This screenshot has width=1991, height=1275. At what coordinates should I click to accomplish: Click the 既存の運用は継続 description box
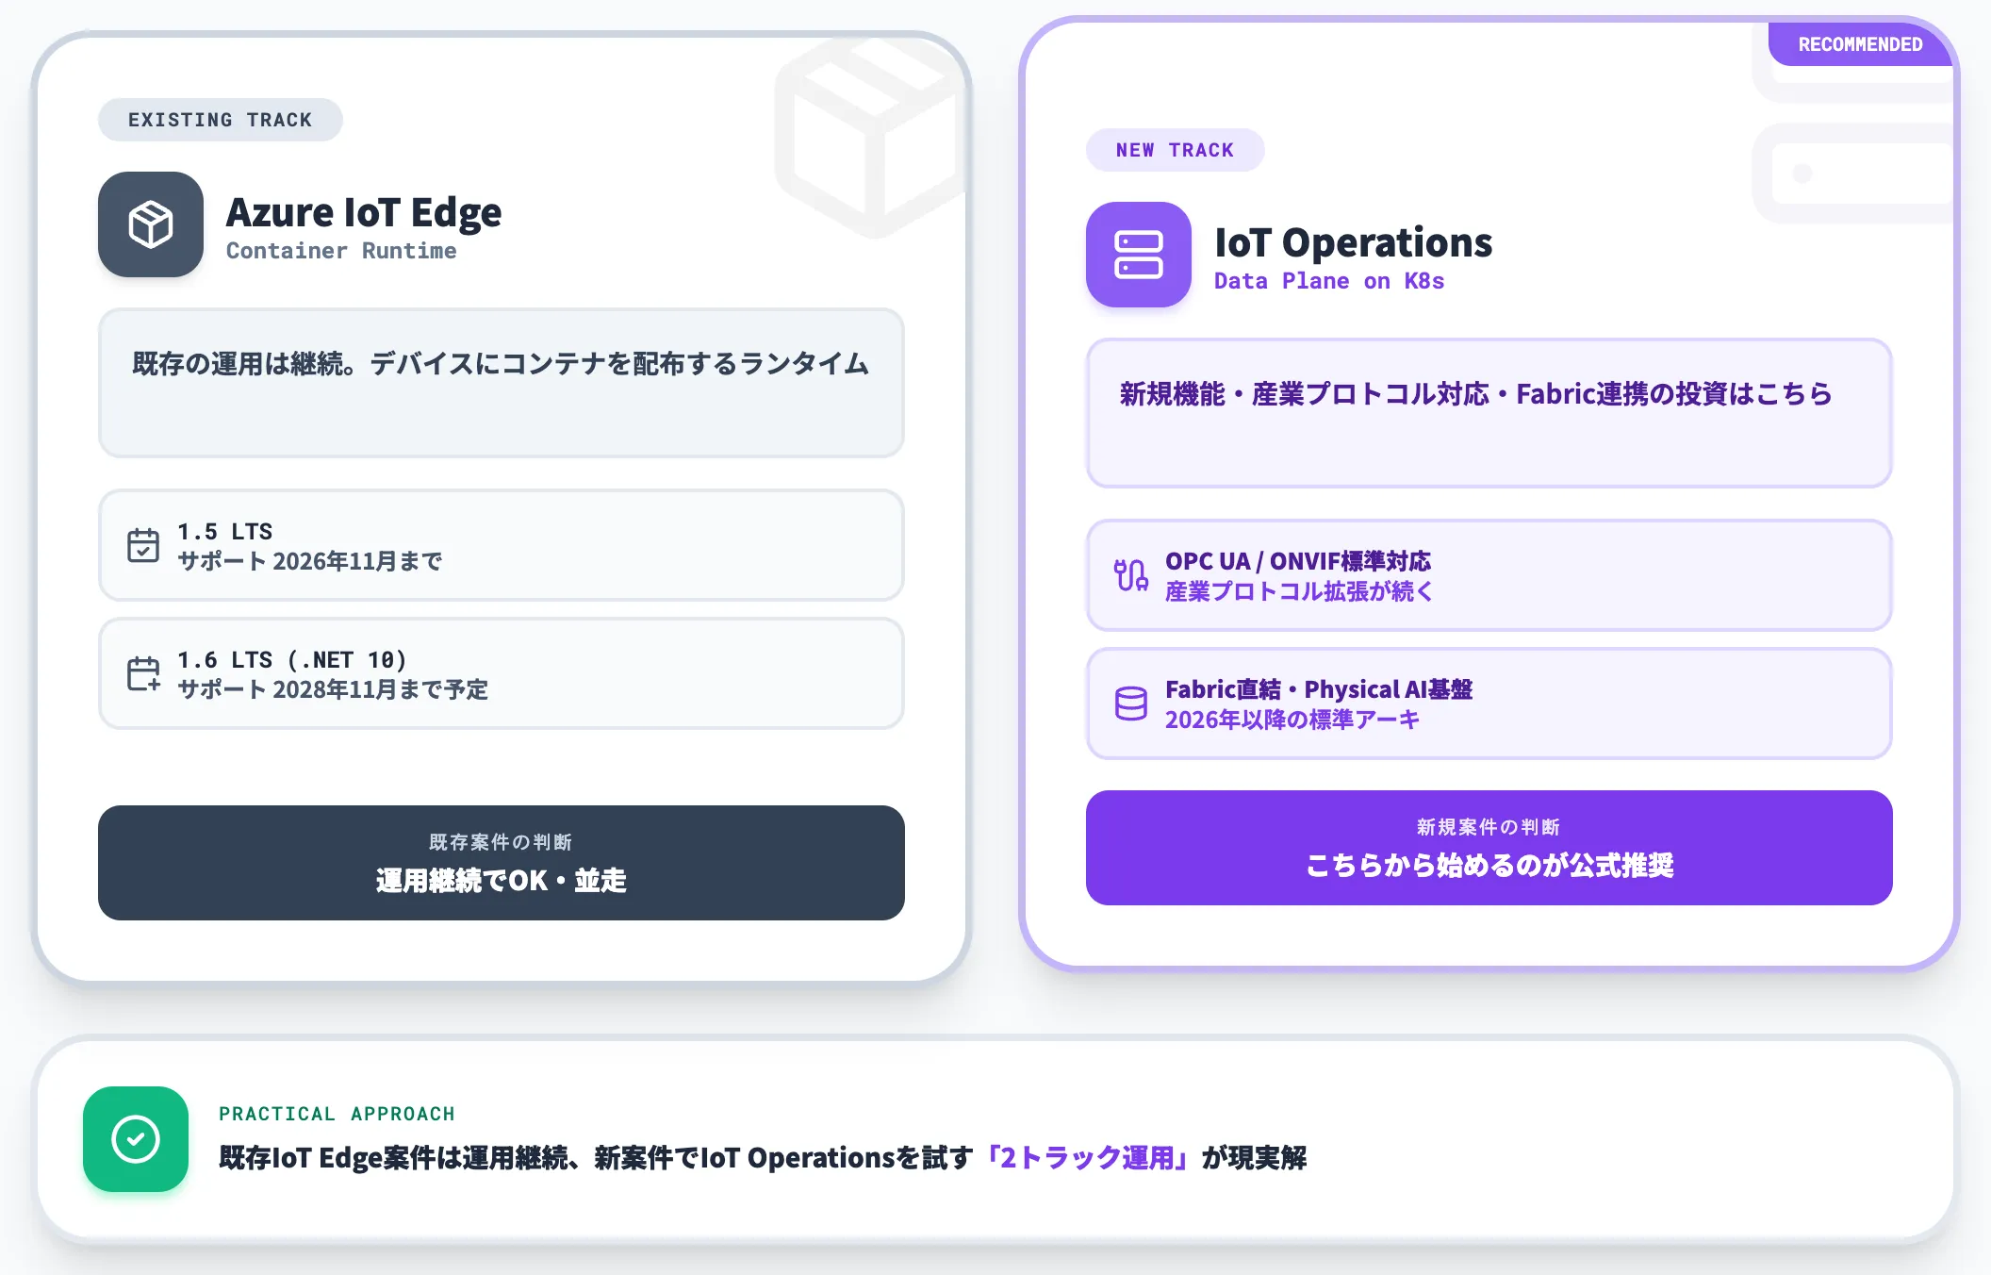pos(502,383)
